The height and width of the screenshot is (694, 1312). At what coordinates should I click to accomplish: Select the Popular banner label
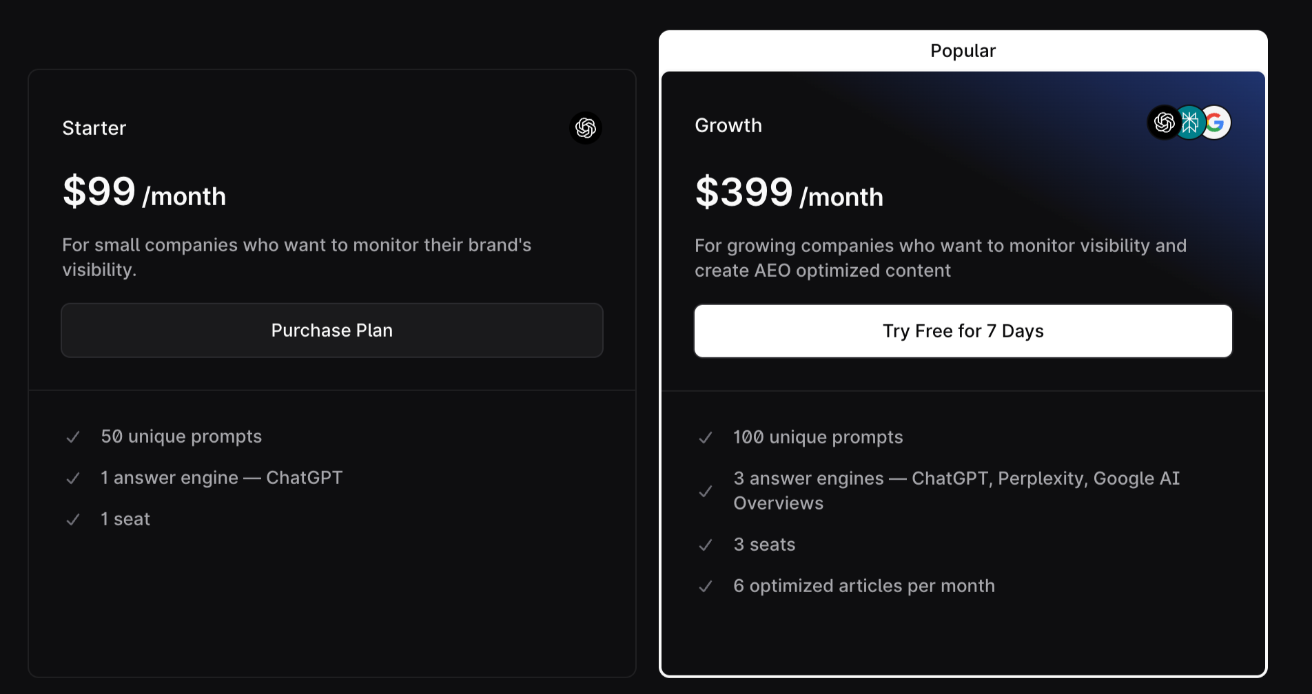(963, 51)
